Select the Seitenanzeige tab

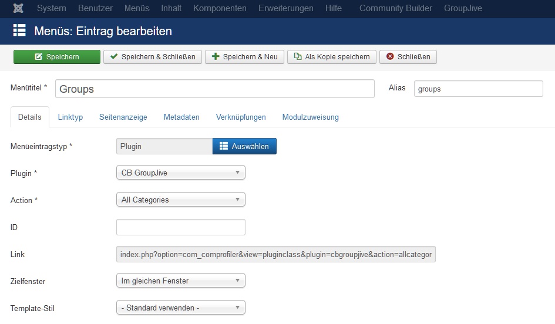point(123,117)
